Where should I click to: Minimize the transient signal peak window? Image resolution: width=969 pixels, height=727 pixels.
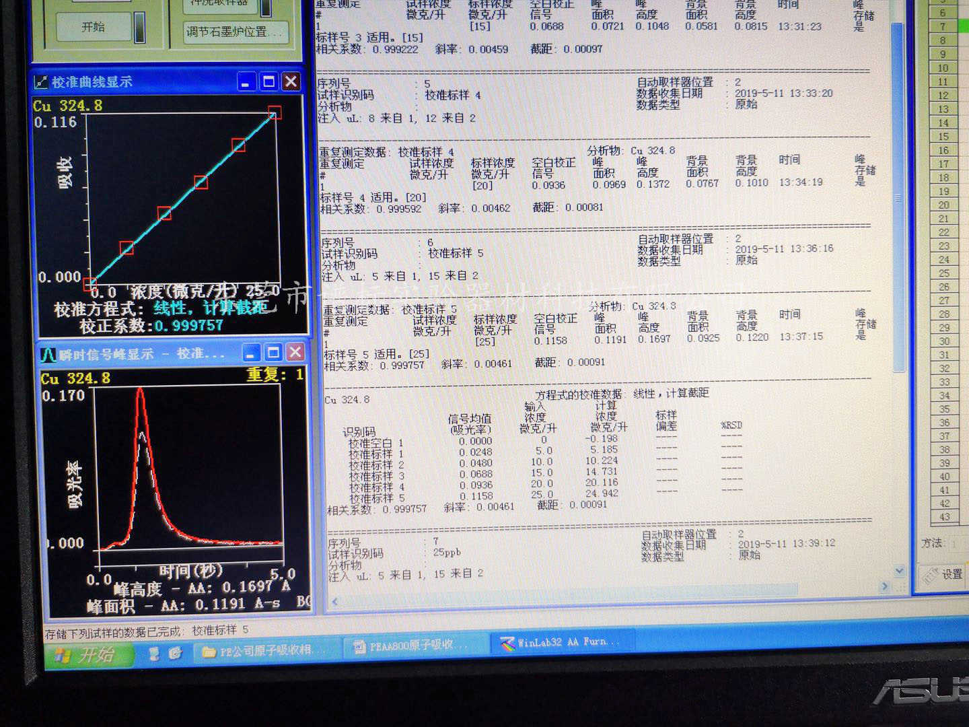251,353
